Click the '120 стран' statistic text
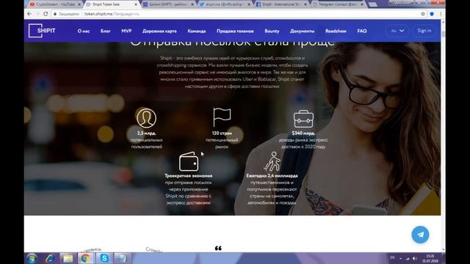 [x=222, y=133]
